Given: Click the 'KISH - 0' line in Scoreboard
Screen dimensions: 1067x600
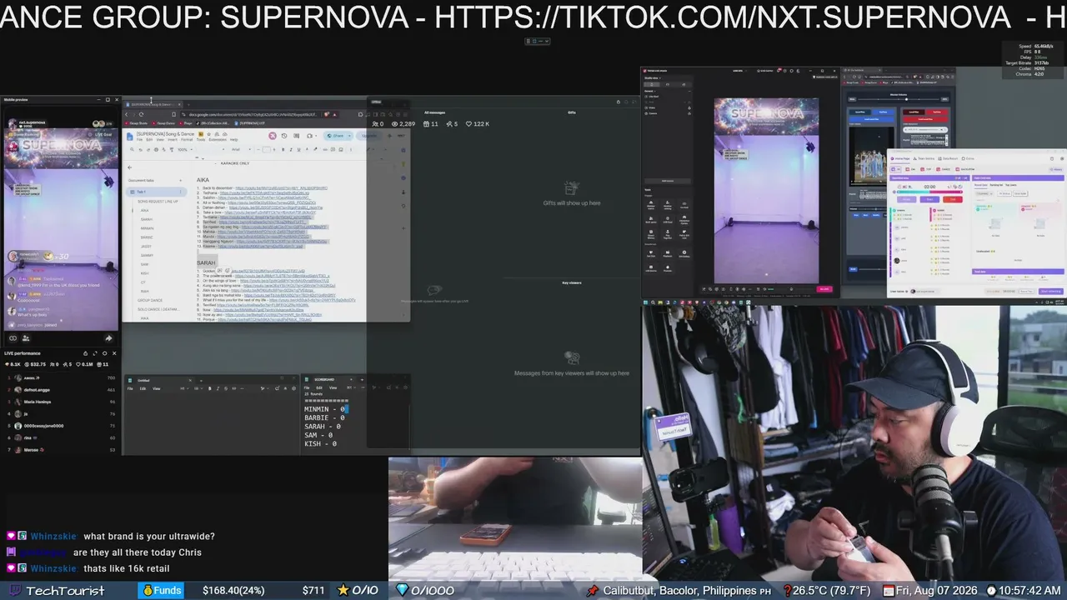Looking at the screenshot, I should point(321,443).
